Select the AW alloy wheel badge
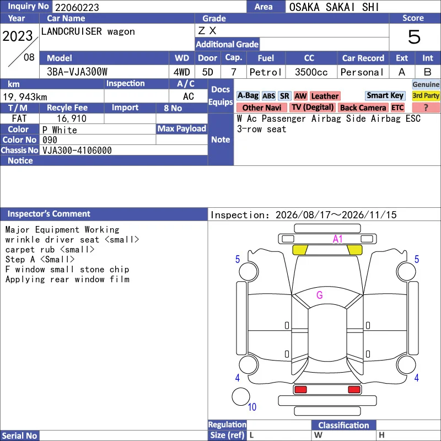This screenshot has height=441, width=441. pos(300,96)
